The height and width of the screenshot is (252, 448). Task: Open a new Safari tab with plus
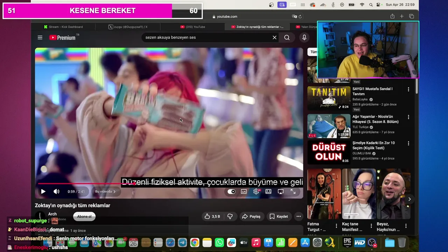[402, 16]
